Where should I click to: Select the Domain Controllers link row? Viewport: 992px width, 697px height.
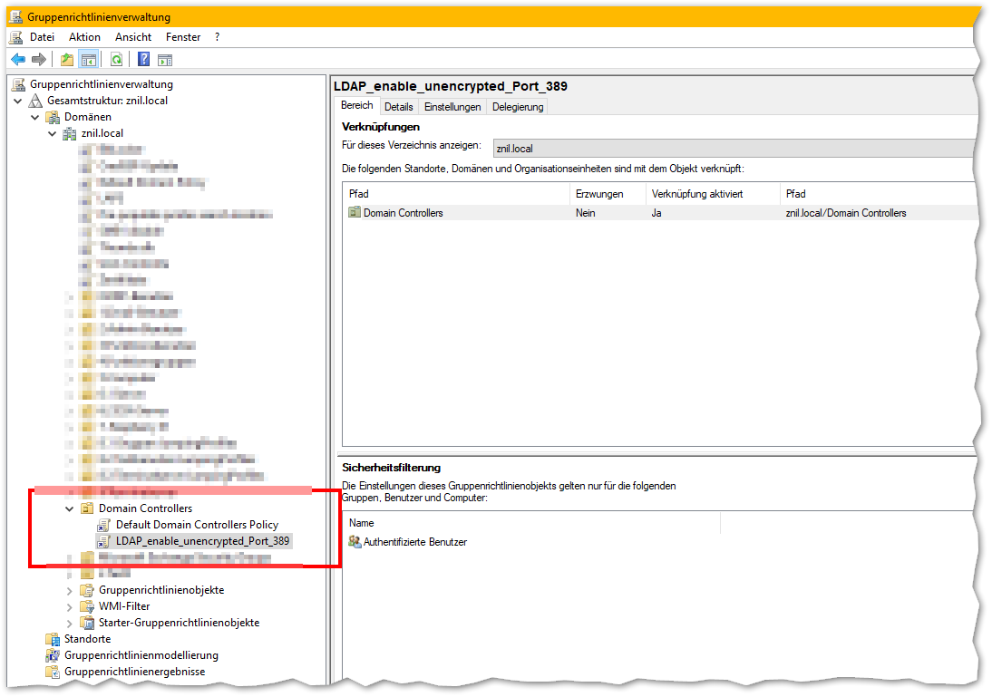(403, 213)
